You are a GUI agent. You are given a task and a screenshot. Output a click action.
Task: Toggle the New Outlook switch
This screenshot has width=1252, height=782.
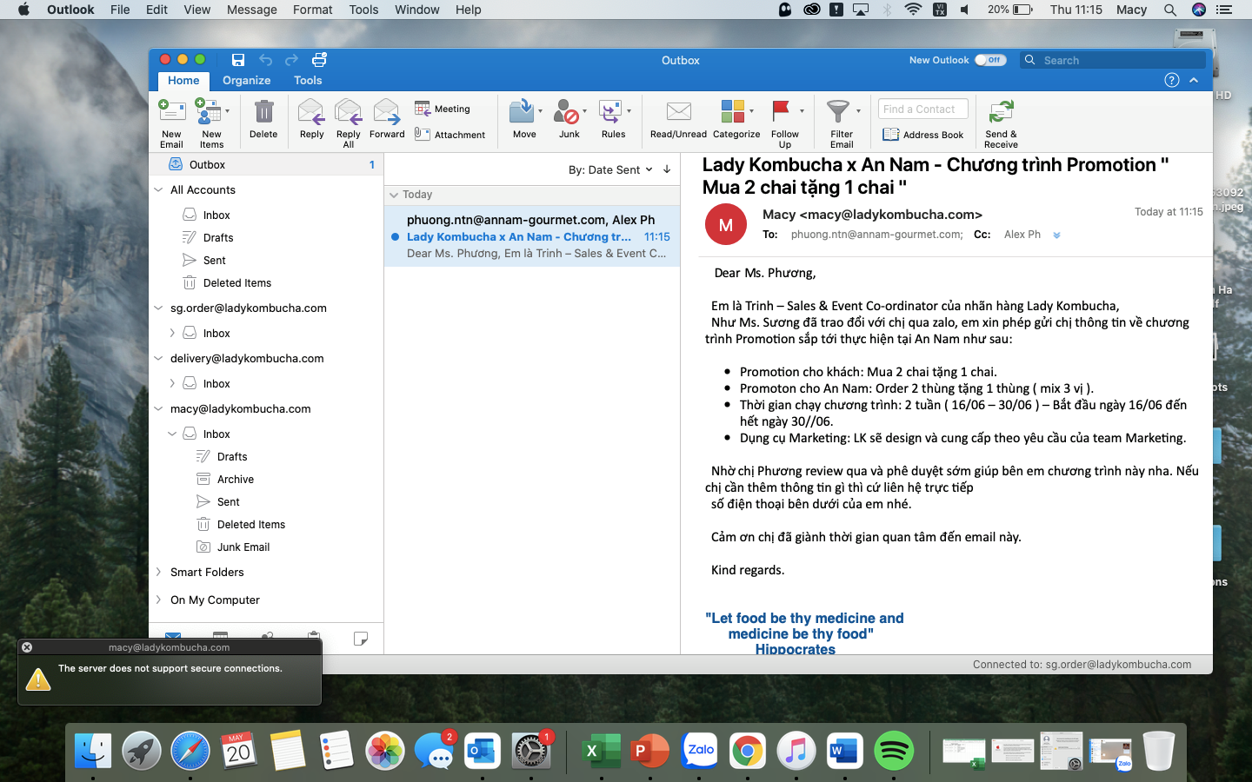990,60
